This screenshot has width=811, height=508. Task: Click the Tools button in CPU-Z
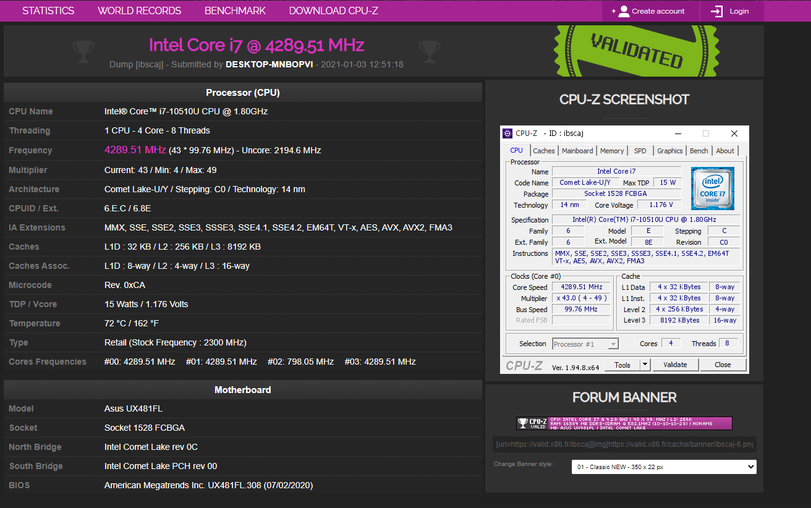(622, 365)
